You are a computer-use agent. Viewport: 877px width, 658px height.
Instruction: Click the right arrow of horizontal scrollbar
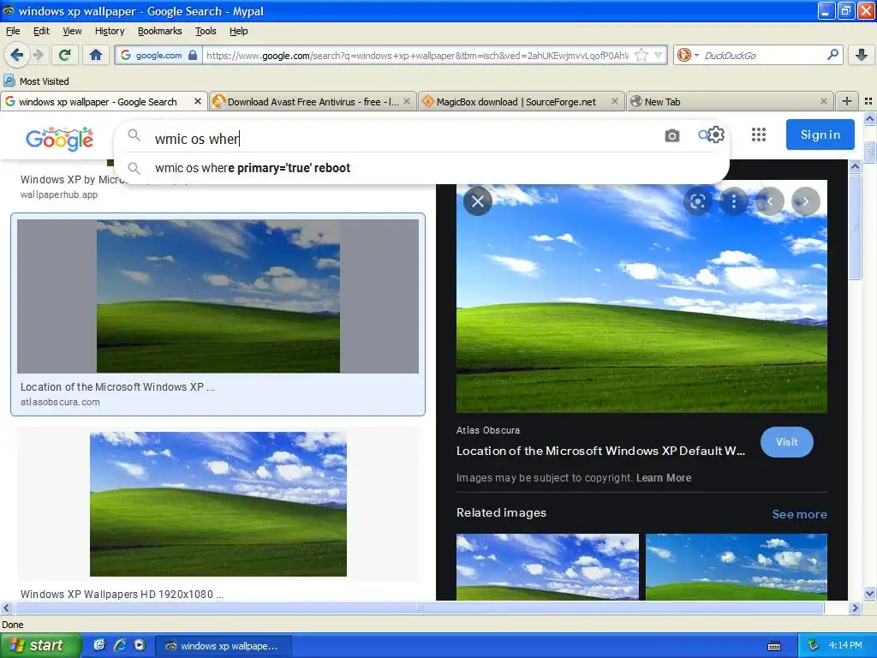click(x=855, y=607)
